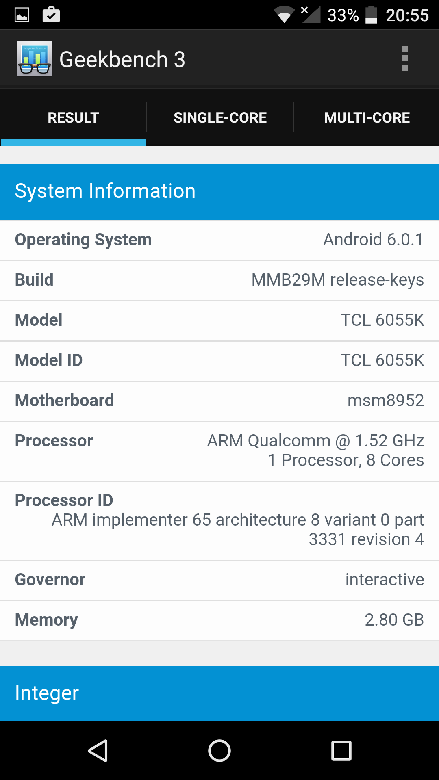The image size is (439, 780).
Task: Tap the Processor ARM Qualcomm row
Action: coord(219,451)
